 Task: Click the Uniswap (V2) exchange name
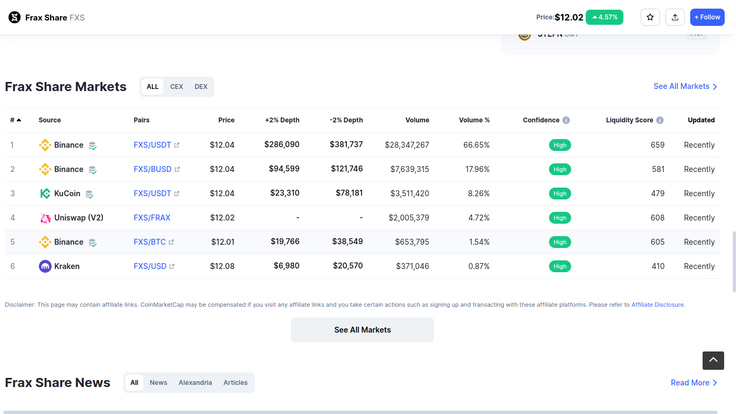[x=79, y=218]
